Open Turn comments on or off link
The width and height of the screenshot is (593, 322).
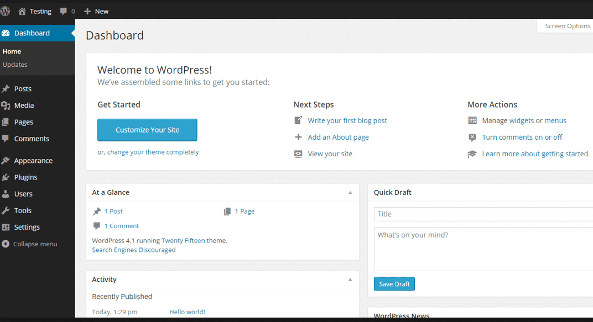[x=522, y=137]
